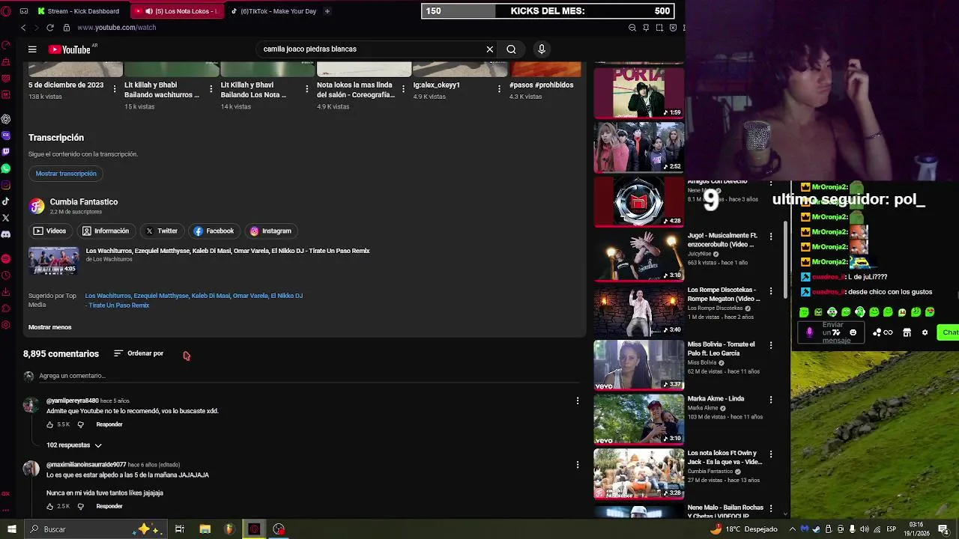
Task: Collapse description with Mostrar menos
Action: pos(49,327)
